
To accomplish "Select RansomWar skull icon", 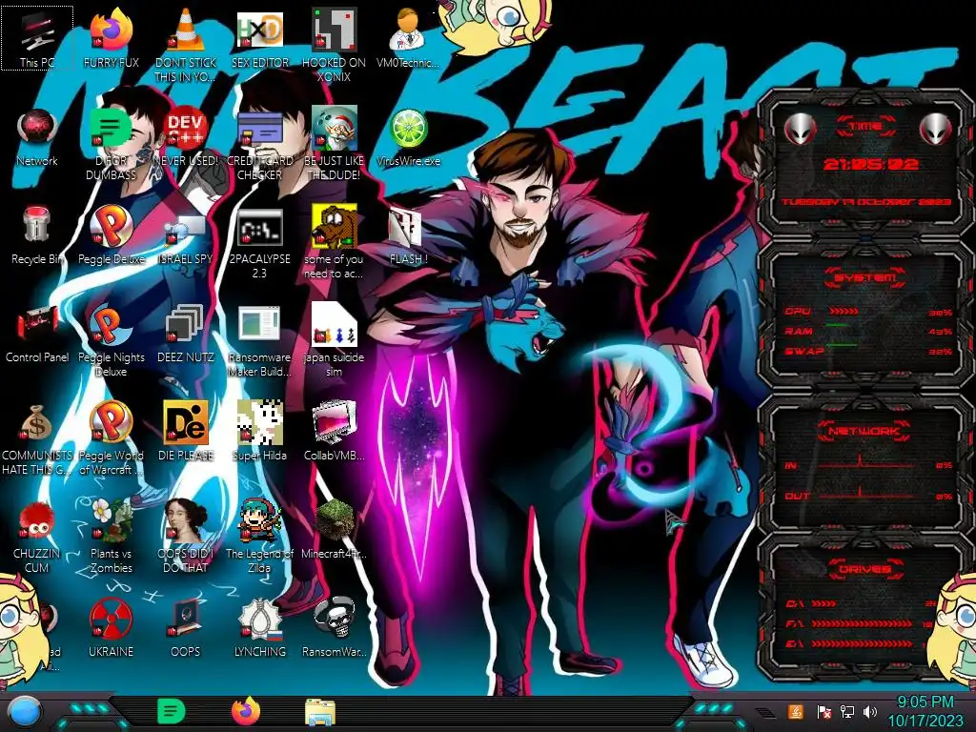I will pos(334,629).
